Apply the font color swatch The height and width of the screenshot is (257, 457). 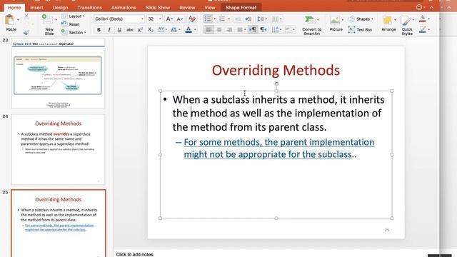point(189,30)
